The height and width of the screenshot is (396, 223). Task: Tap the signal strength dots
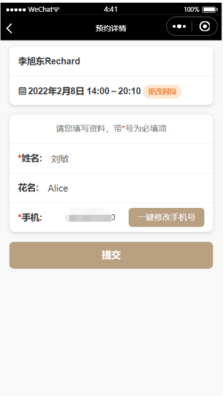[x=16, y=10]
